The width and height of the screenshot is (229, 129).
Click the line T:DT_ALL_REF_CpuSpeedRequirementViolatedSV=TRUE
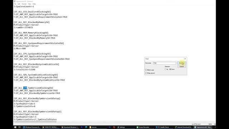point(42,59)
